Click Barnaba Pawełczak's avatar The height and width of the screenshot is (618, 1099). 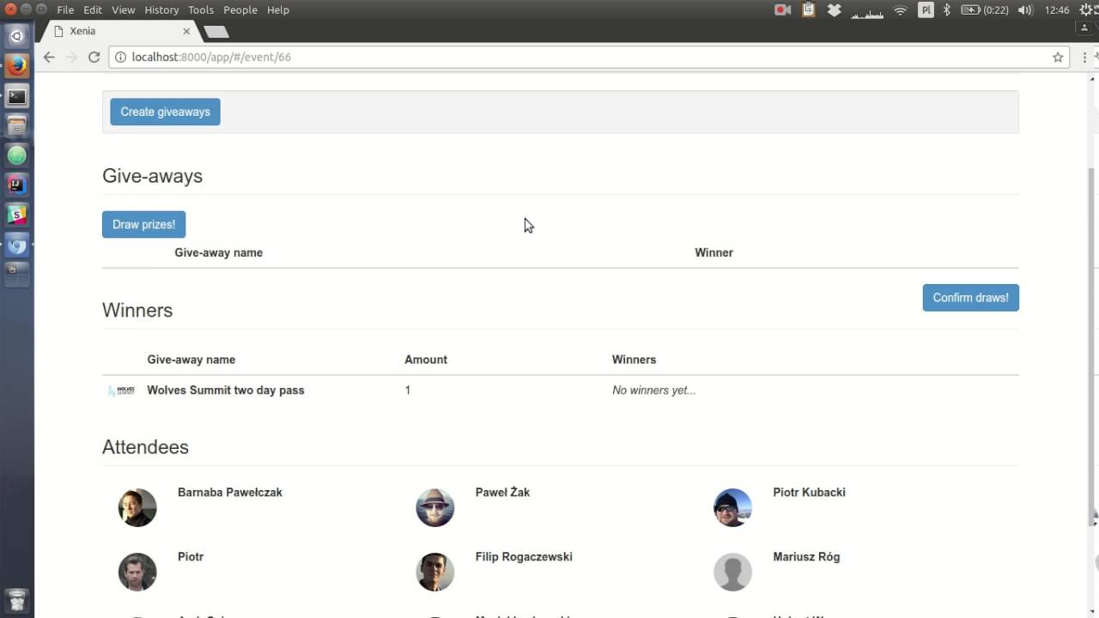tap(137, 507)
